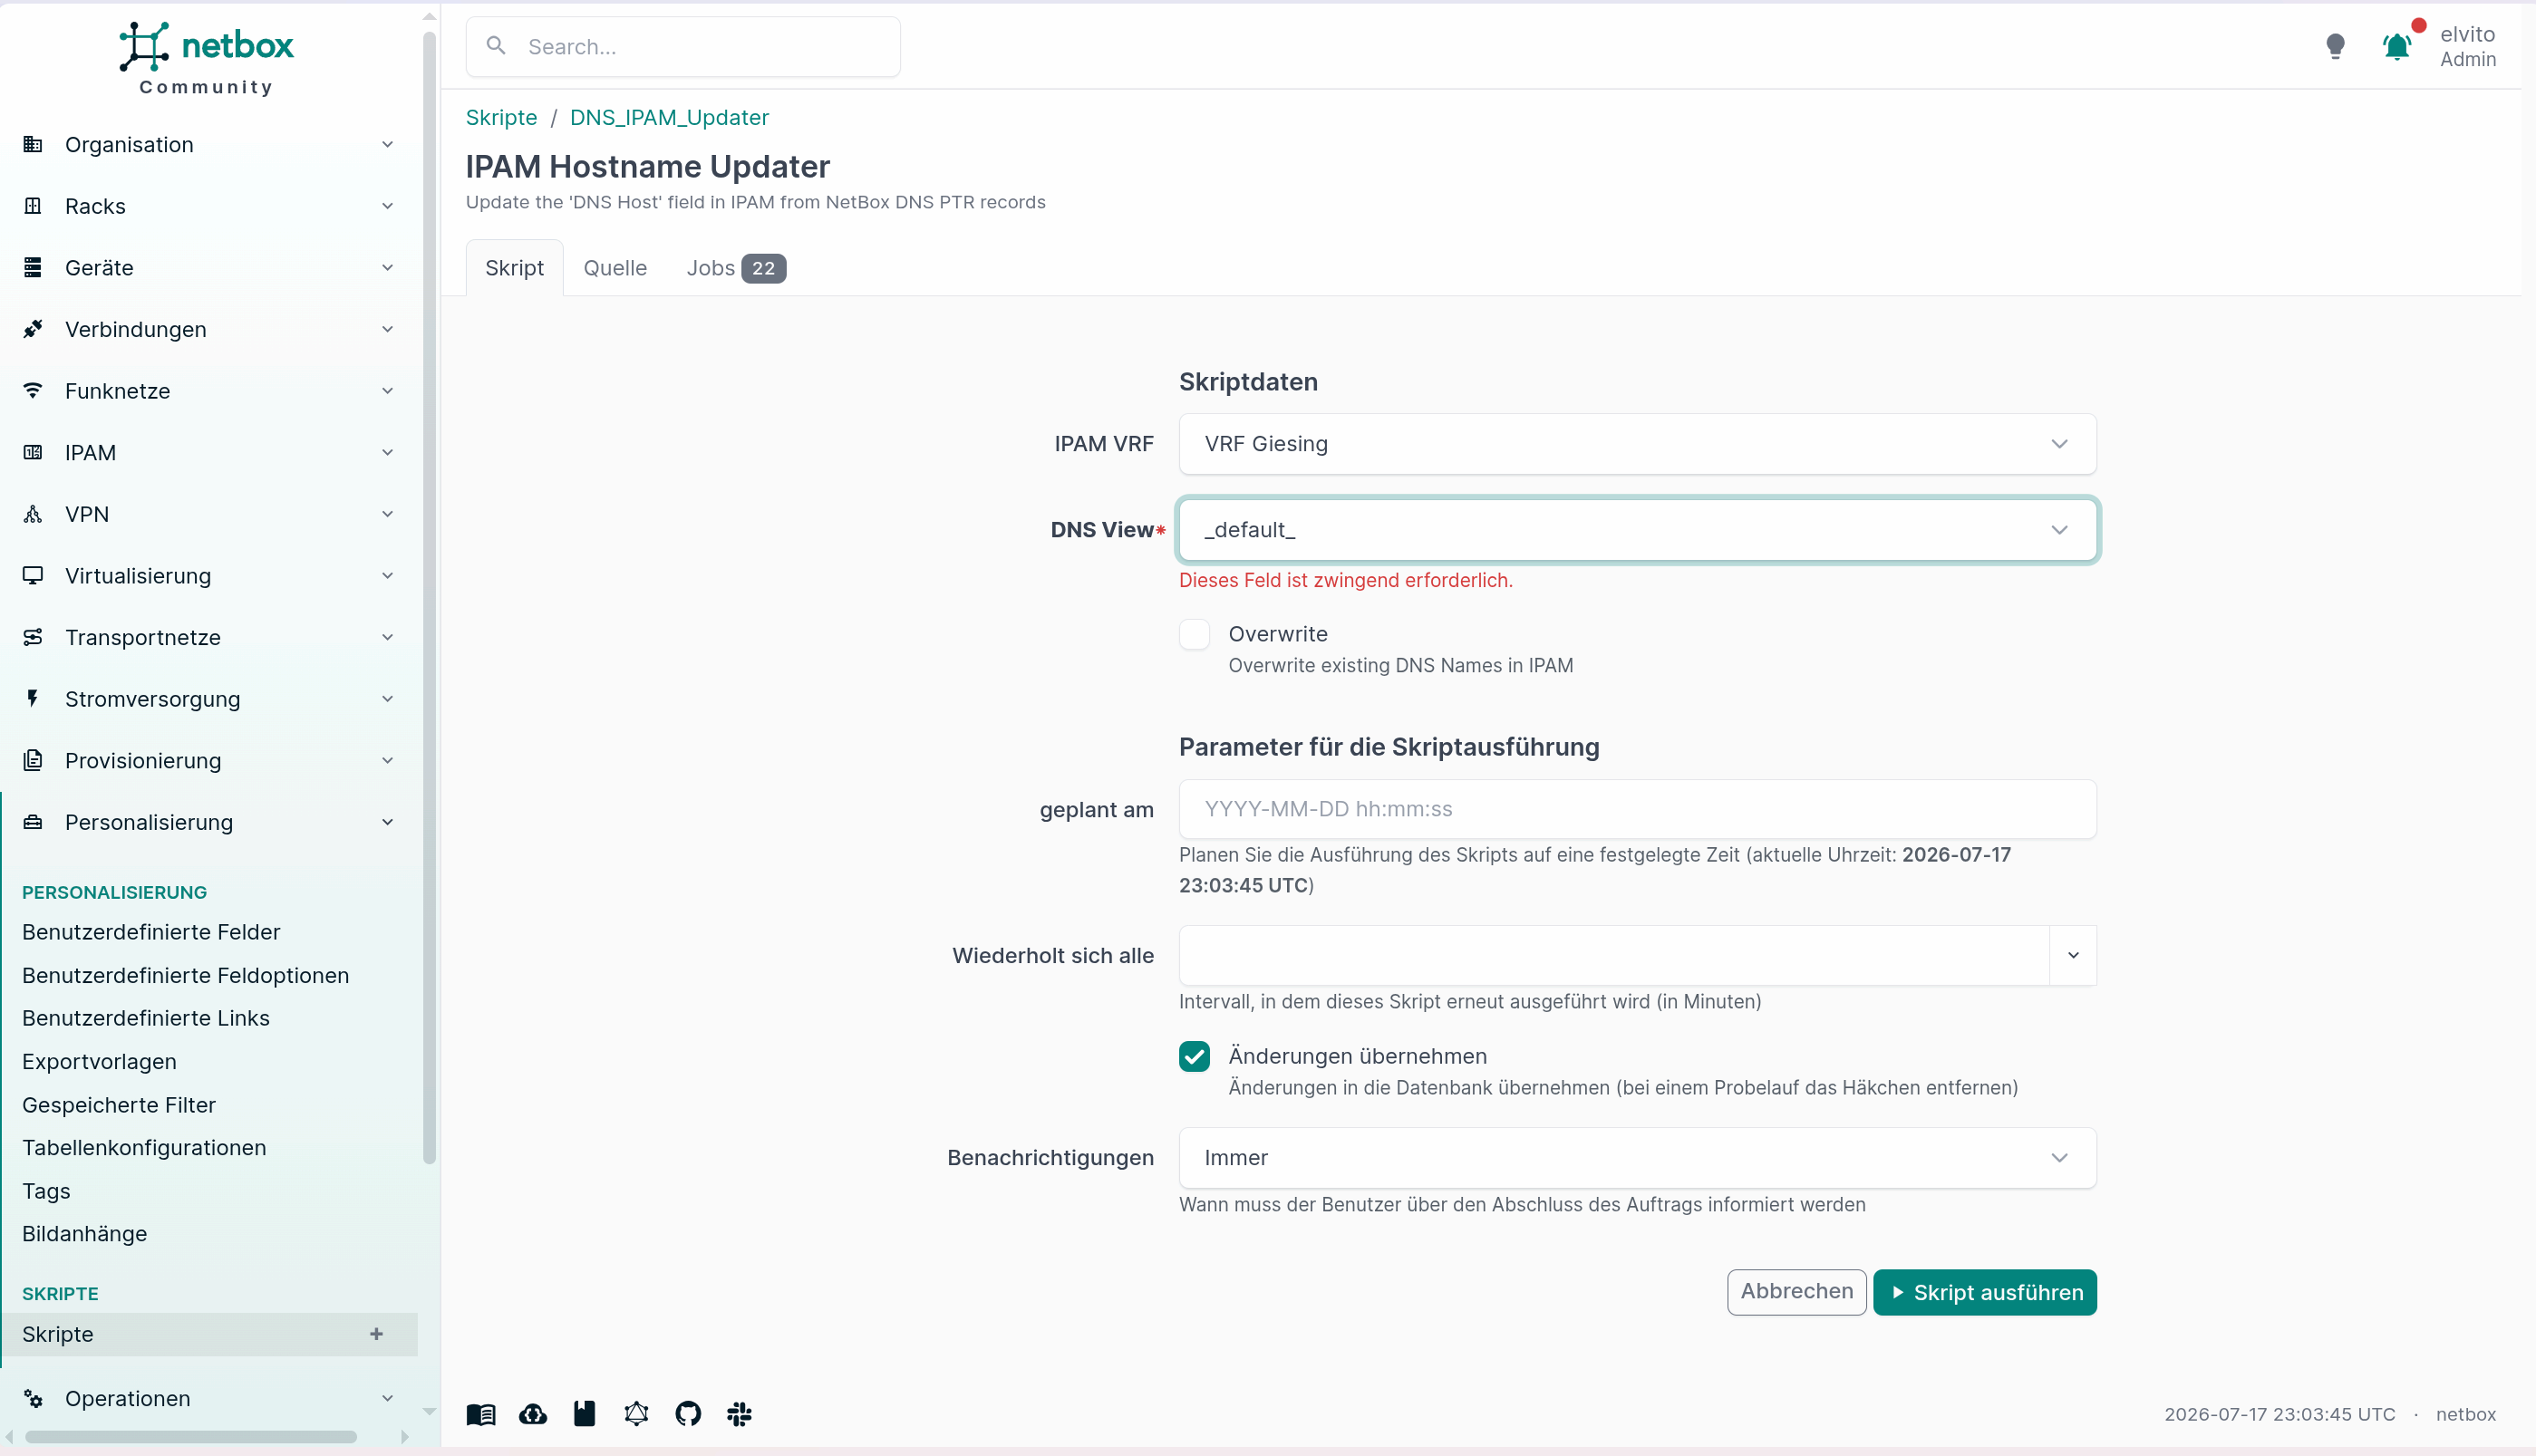The height and width of the screenshot is (1456, 2536).
Task: Click the Skript ausführen button
Action: pyautogui.click(x=1985, y=1293)
